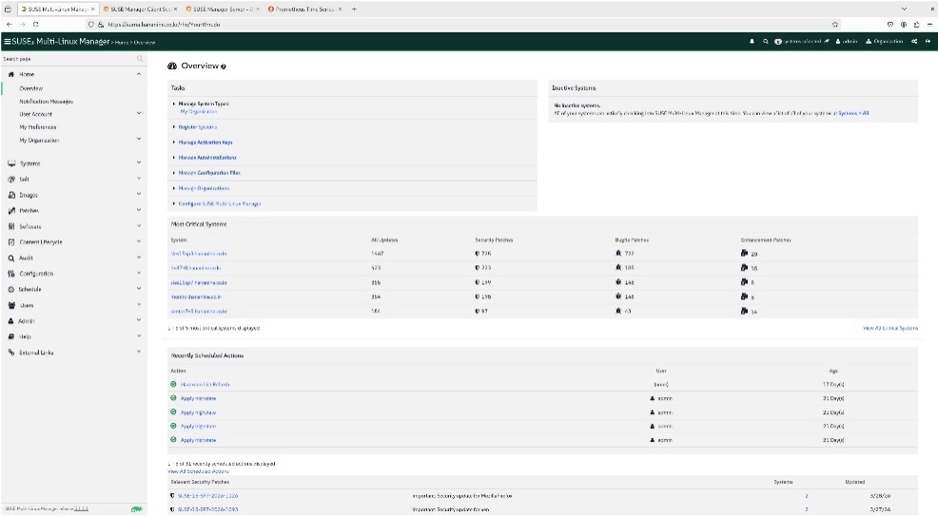Image resolution: width=938 pixels, height=516 pixels.
Task: Click the Patches icon in sidebar
Action: tap(11, 210)
